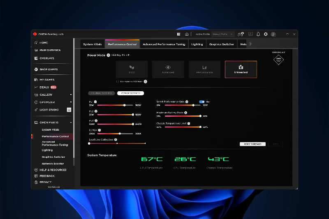Open the user profile avatar

[x=273, y=34]
